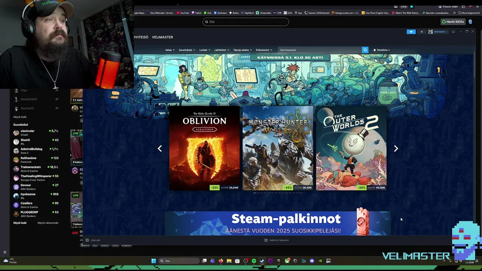
Task: Open hyubsama channel in Kick sidebar
Action: [36, 196]
